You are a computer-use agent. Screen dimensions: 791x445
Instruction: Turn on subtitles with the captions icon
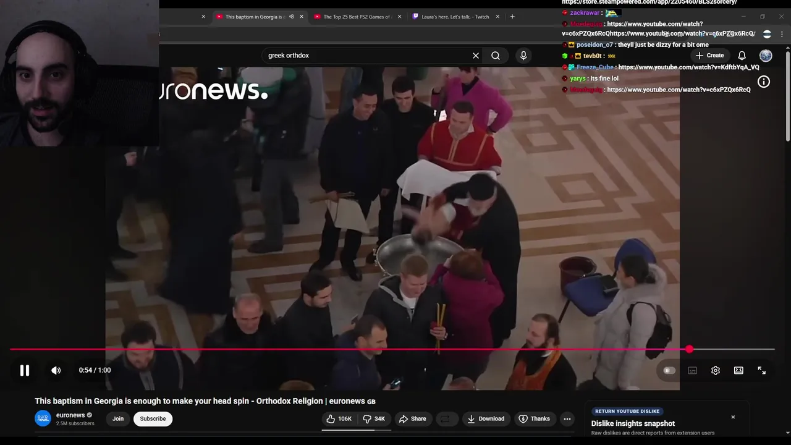tap(692, 370)
